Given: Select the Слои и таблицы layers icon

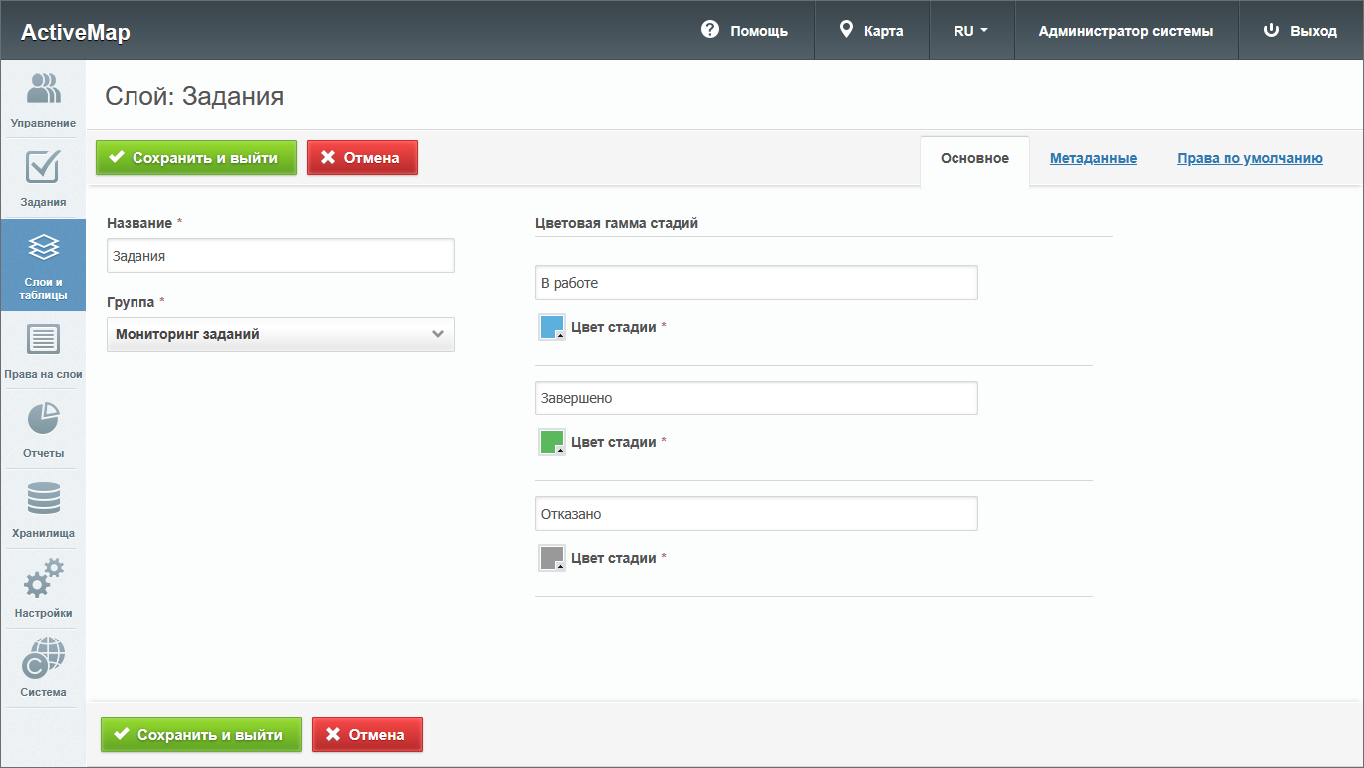Looking at the screenshot, I should click(x=43, y=249).
